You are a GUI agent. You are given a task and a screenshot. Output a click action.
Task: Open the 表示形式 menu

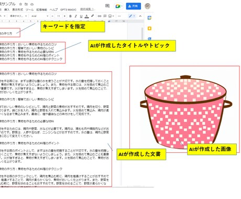tap(17, 10)
